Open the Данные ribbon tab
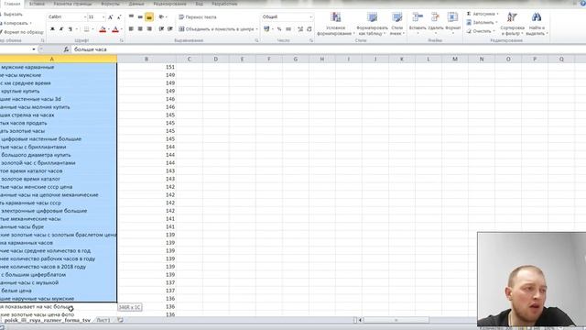The width and height of the screenshot is (586, 330). pyautogui.click(x=136, y=4)
